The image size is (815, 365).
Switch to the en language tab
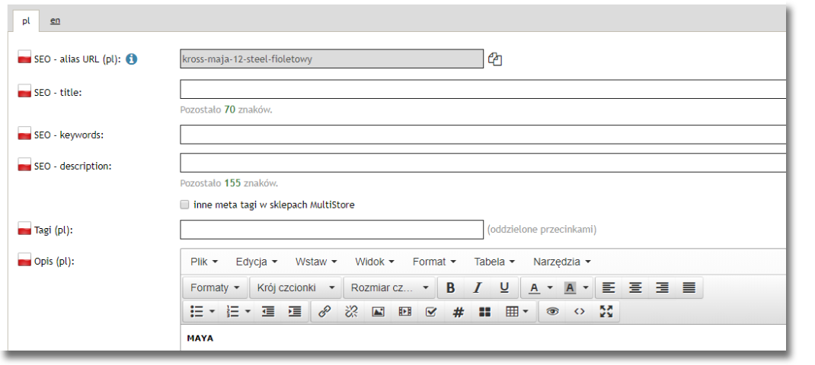[56, 21]
